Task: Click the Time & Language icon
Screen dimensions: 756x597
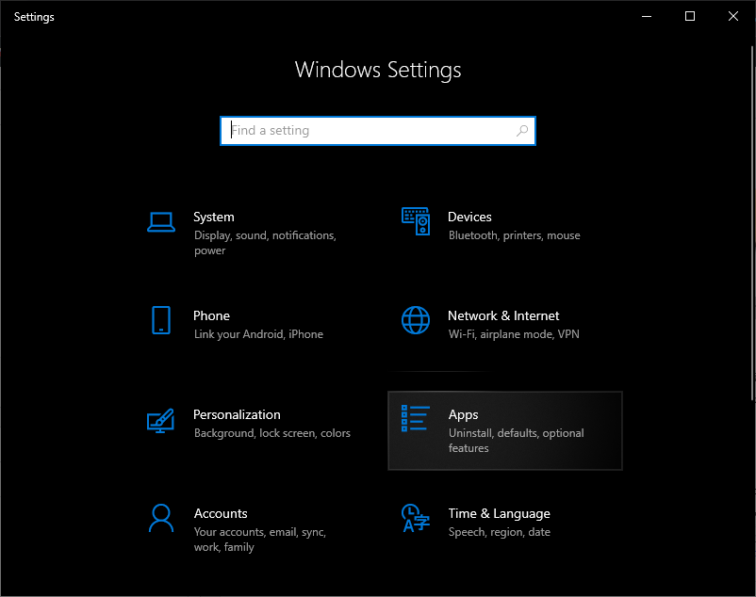Action: point(416,518)
